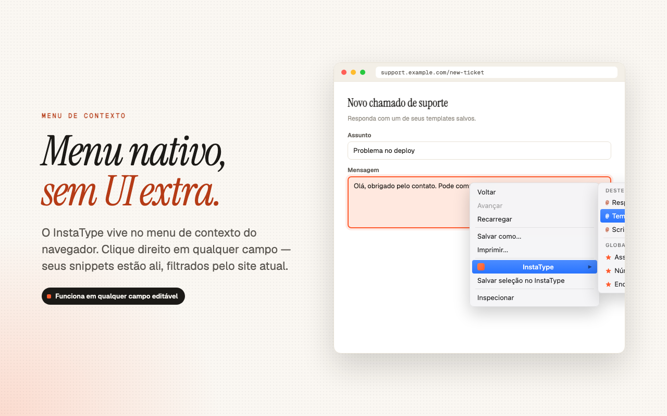Choose Recarregar from the context menu

(x=534, y=219)
